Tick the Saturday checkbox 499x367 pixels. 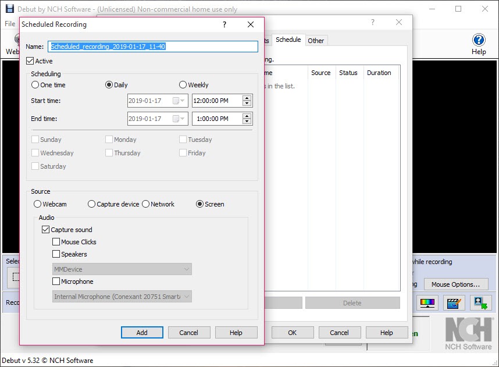tap(35, 166)
